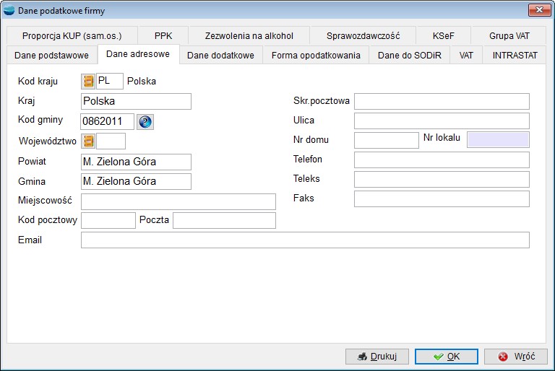Show the Zezwolenia na alkohol tab
The height and width of the screenshot is (371, 555).
click(249, 35)
